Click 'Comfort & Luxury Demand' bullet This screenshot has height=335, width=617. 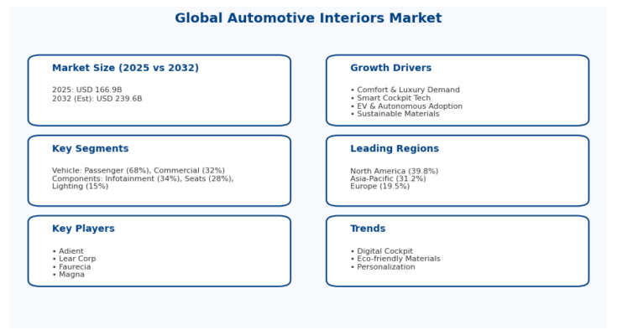click(x=405, y=90)
